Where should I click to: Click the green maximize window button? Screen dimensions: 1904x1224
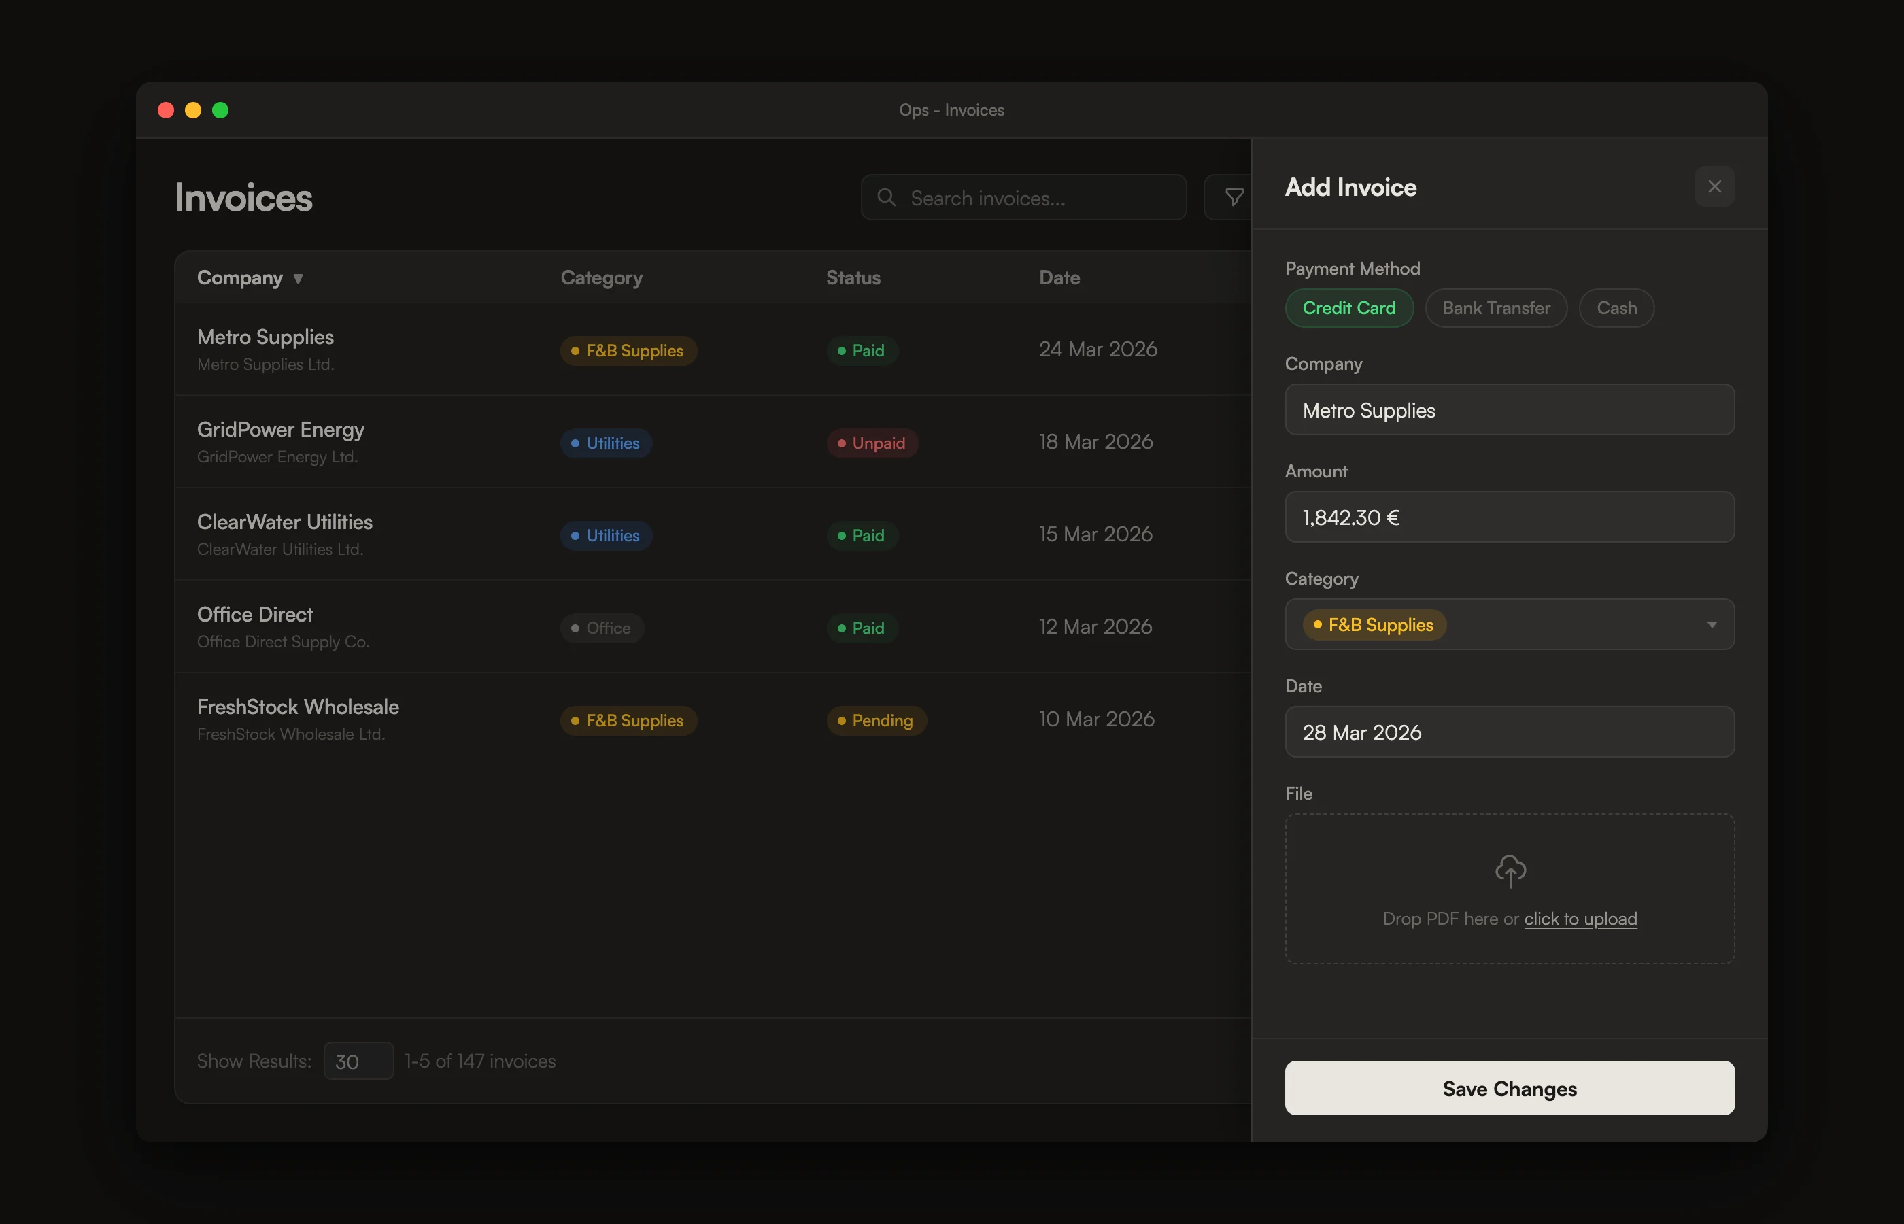click(x=220, y=109)
